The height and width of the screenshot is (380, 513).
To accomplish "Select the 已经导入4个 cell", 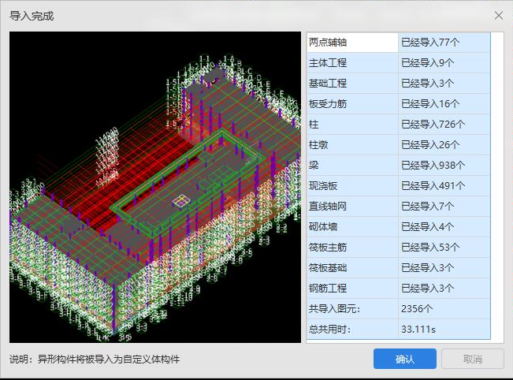I will pyautogui.click(x=444, y=227).
